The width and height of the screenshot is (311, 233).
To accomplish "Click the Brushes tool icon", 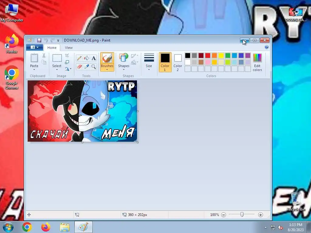I will click(x=107, y=58).
